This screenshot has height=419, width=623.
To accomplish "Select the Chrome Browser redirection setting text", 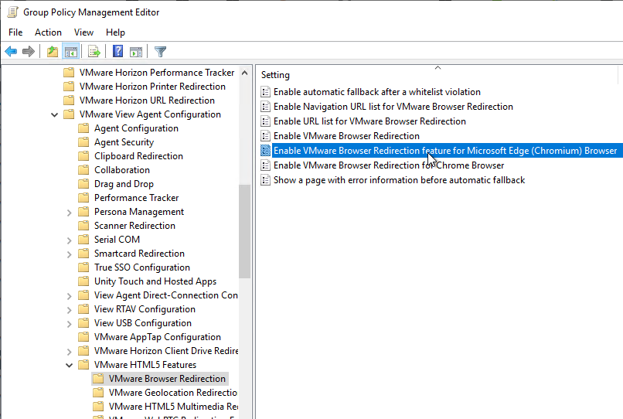I will (389, 165).
